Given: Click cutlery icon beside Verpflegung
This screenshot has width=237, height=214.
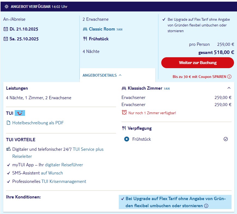Looking at the screenshot, I should (124, 128).
